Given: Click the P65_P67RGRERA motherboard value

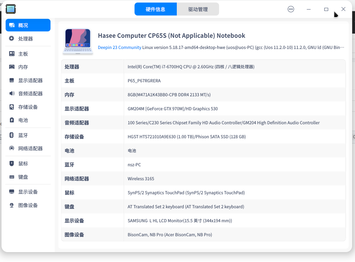Looking at the screenshot, I should tap(144, 81).
